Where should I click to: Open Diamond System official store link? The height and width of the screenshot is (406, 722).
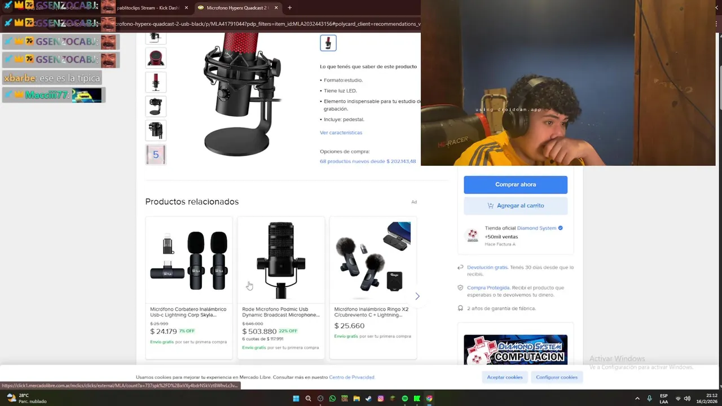(x=536, y=228)
